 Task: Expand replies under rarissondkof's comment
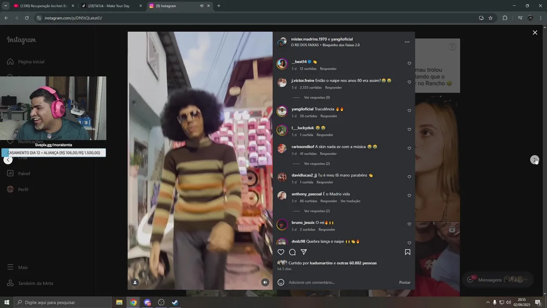317,164
